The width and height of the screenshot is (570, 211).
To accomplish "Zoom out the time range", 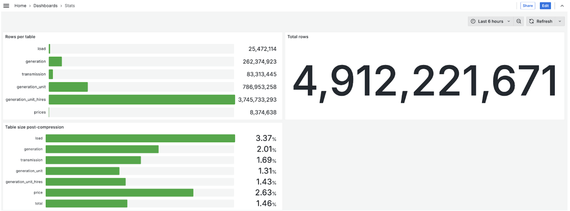I will [x=519, y=21].
